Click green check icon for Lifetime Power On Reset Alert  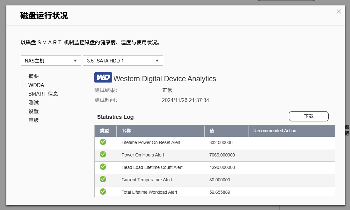(103, 142)
